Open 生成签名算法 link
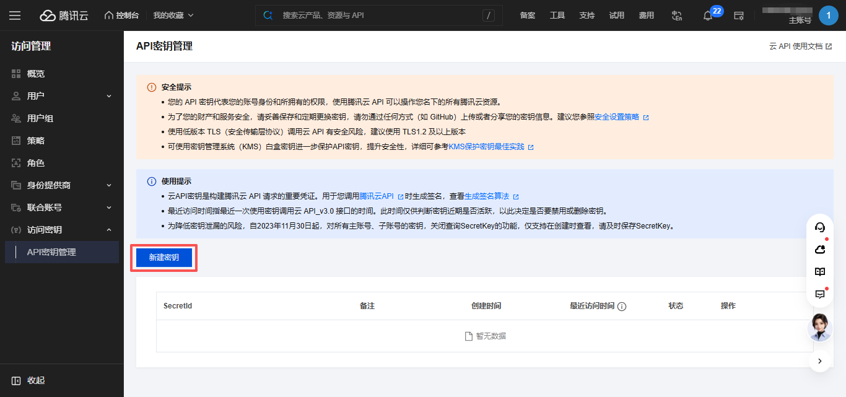Viewport: 846px width, 397px height. [491, 196]
